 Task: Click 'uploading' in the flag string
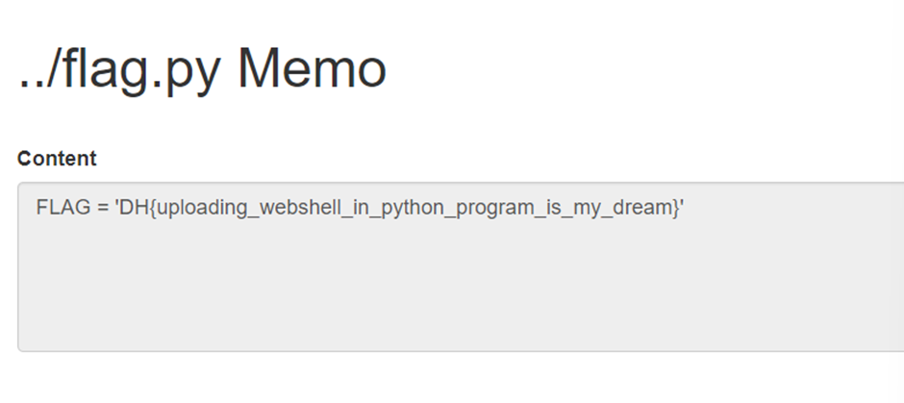point(193,208)
